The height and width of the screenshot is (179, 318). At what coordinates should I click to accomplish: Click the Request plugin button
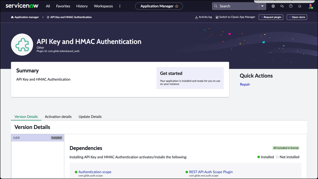coord(271,17)
